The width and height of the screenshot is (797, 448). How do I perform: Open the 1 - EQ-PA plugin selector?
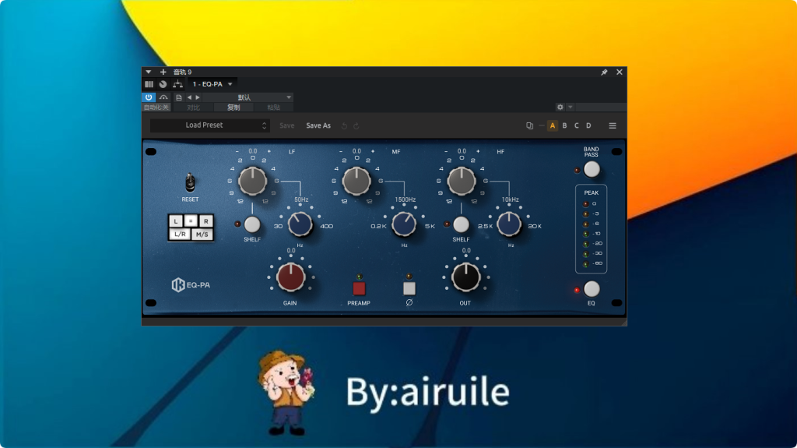pyautogui.click(x=212, y=84)
